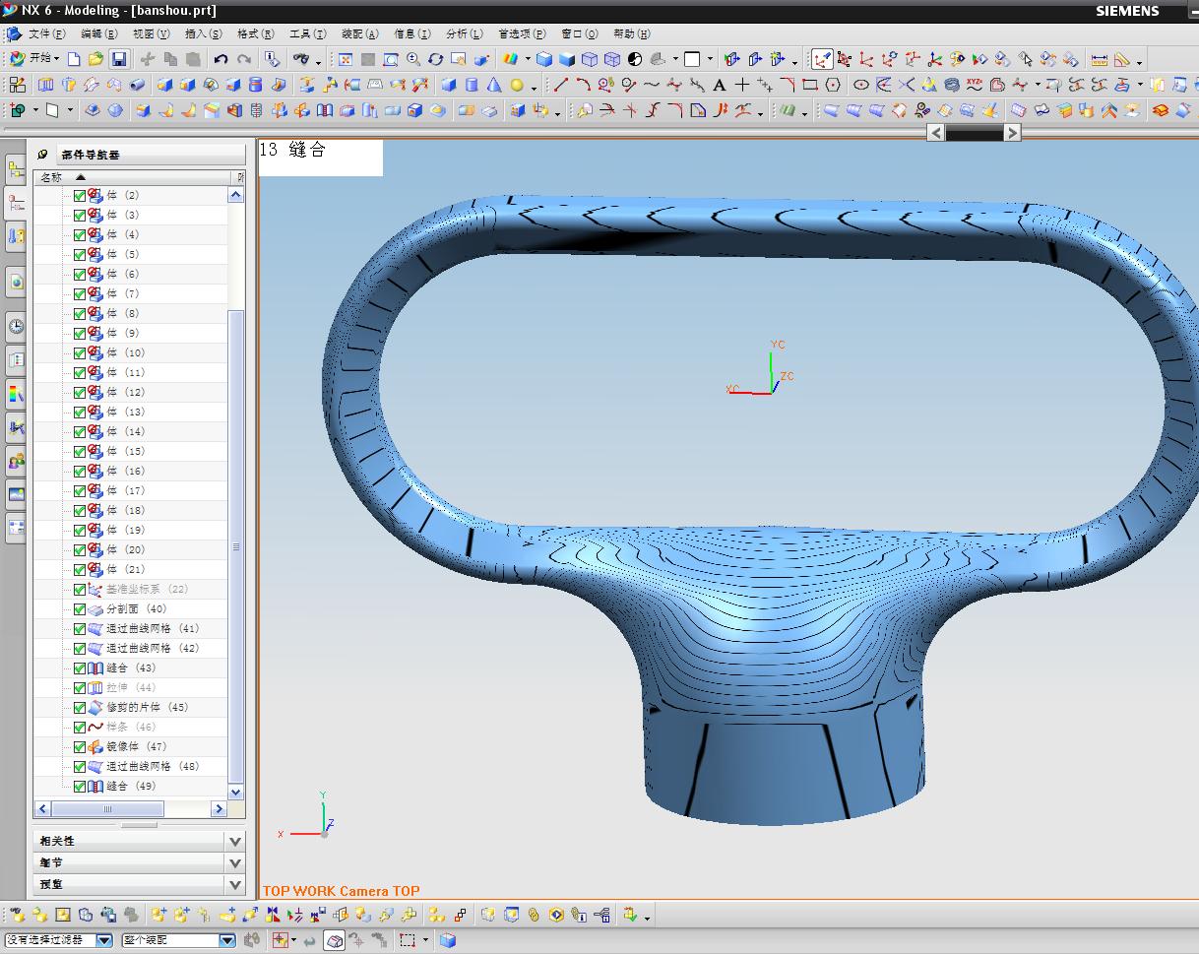Click the rainbow edit object display icon
Viewport: 1199px width, 954px height.
pos(510,59)
